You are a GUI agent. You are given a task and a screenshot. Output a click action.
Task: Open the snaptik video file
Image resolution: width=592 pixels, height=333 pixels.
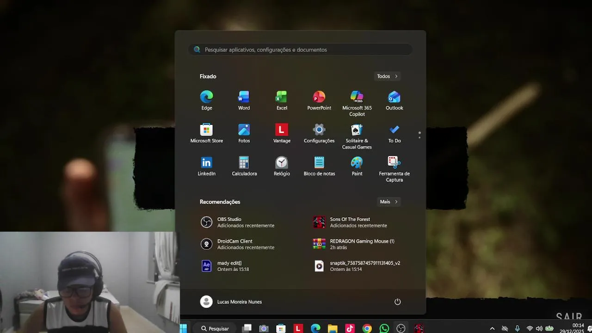point(357,266)
